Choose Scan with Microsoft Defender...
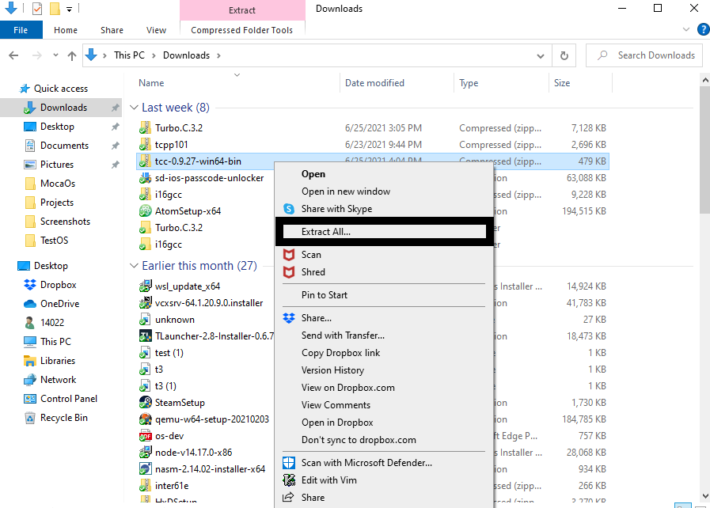Screen dimensions: 710x508 pyautogui.click(x=366, y=463)
